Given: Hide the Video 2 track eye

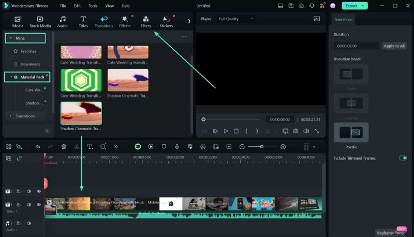Looking at the screenshot, I should [x=39, y=191].
